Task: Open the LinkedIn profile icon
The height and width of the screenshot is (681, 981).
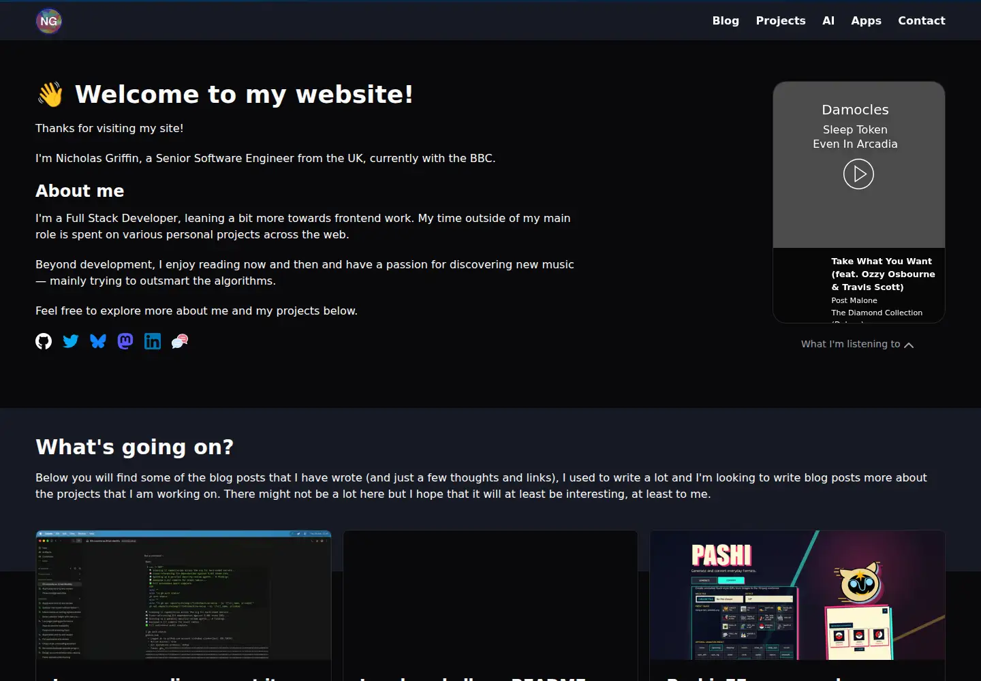Action: [x=153, y=341]
